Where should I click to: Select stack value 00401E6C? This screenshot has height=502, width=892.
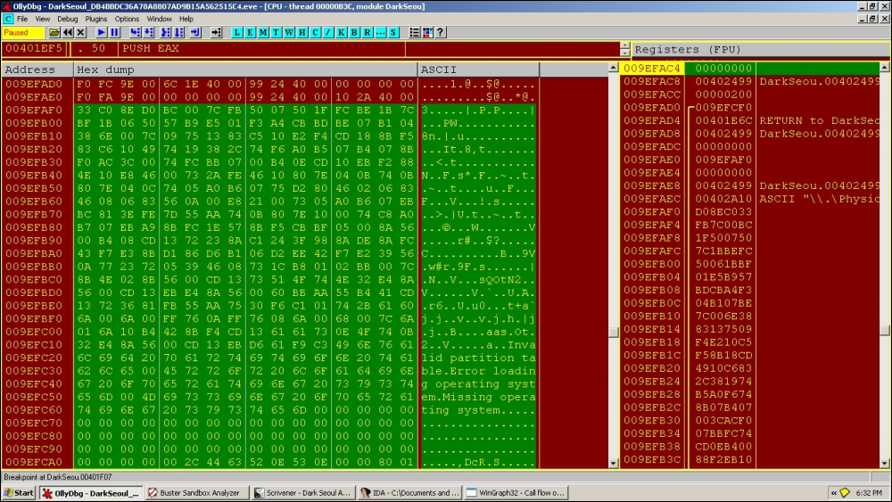[723, 120]
